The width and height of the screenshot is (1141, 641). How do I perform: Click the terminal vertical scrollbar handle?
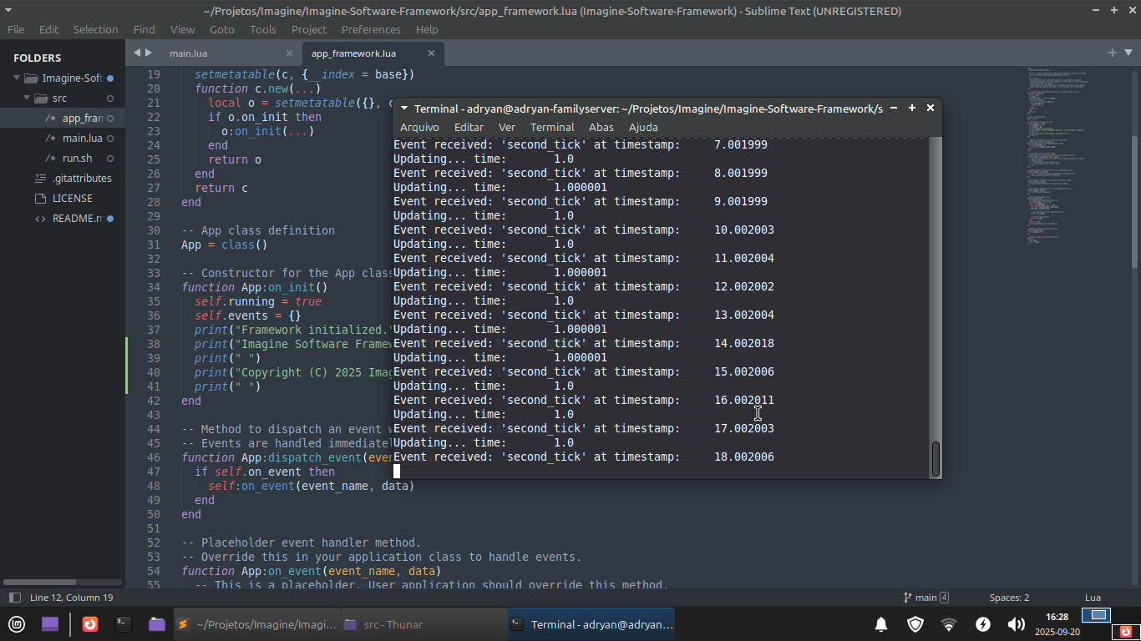(x=936, y=458)
